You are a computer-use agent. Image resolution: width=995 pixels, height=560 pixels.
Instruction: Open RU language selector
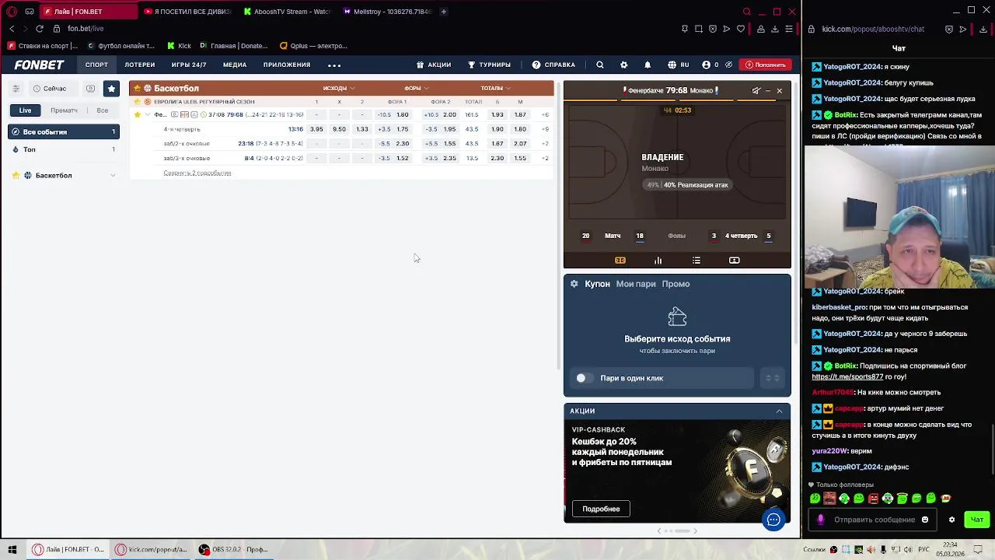(x=679, y=65)
